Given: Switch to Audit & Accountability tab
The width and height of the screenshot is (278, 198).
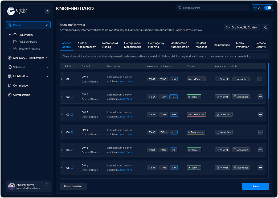Looking at the screenshot, I should [87, 45].
